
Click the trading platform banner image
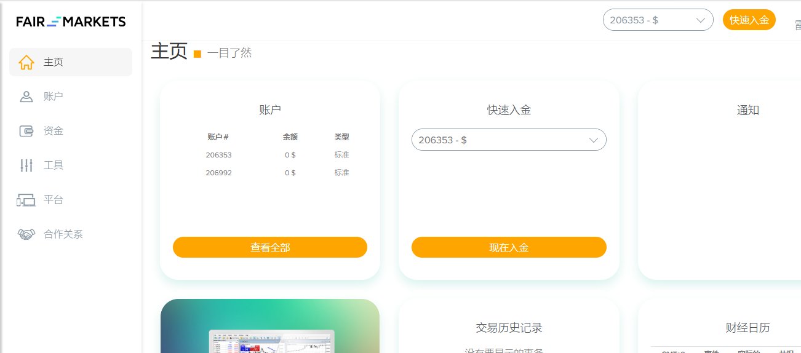pyautogui.click(x=270, y=326)
